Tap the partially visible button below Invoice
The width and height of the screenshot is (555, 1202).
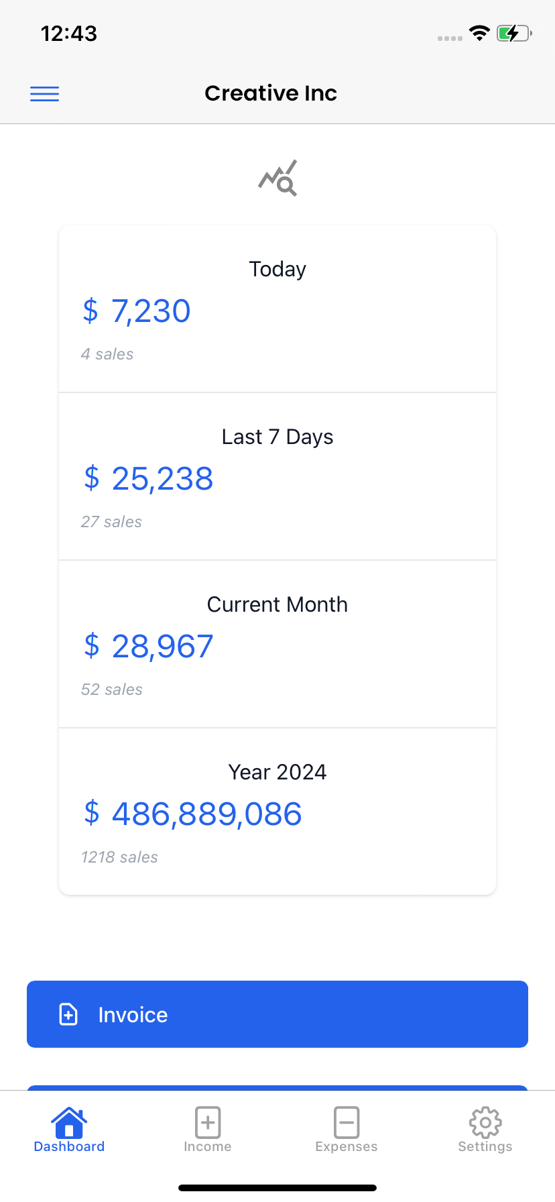(277, 1087)
